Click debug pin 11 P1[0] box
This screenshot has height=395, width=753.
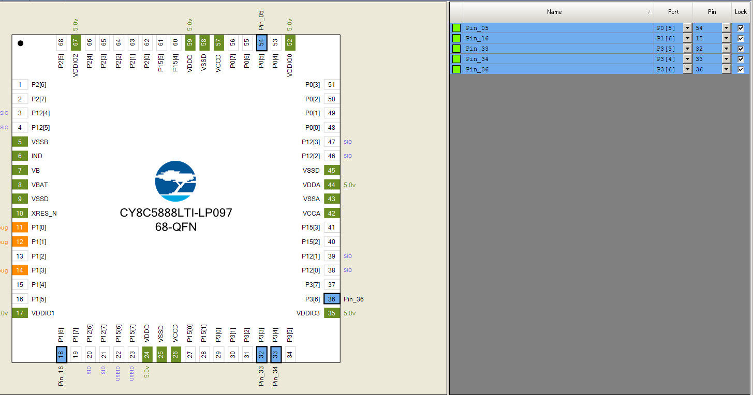pos(20,227)
